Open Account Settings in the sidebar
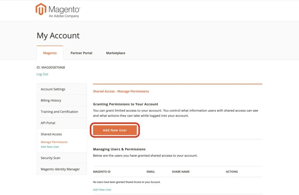Screen dimensions: 299x195 pos(62,89)
